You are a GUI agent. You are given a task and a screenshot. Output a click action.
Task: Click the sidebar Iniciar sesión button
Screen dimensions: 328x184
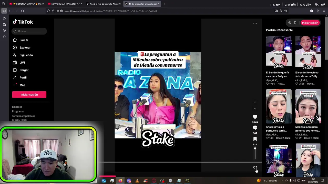pos(29,95)
